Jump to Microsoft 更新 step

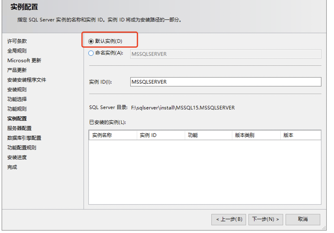pos(24,61)
